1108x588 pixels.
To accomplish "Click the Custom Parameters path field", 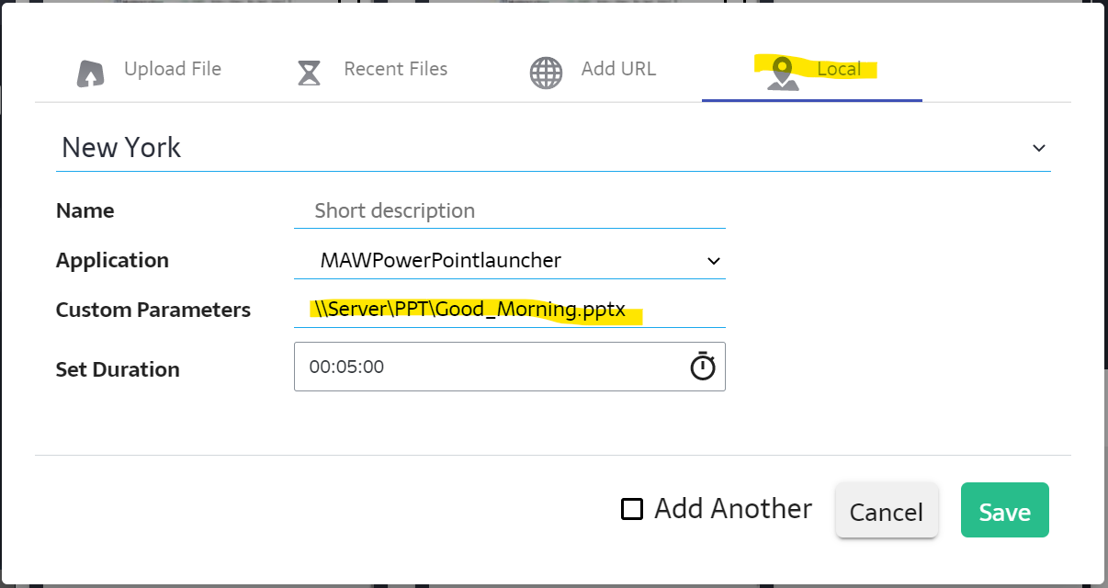I will click(x=509, y=311).
